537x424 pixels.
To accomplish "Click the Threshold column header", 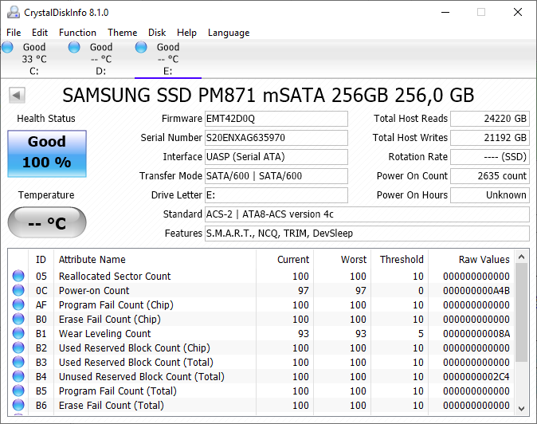I will click(400, 260).
